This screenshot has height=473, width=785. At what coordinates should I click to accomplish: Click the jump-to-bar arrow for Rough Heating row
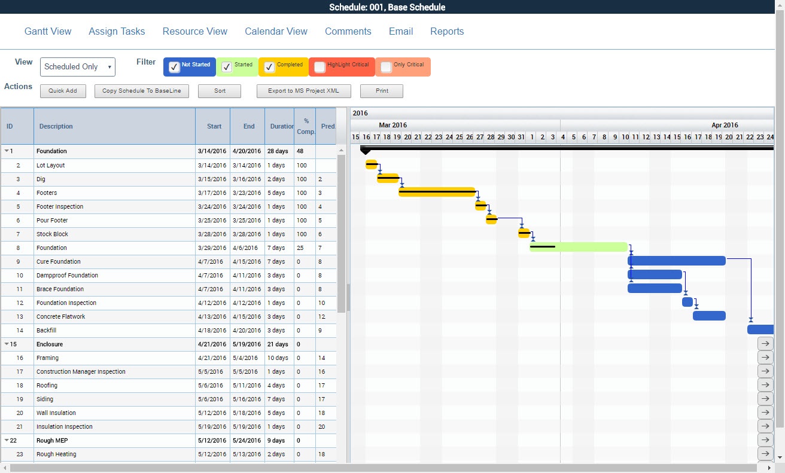(765, 454)
